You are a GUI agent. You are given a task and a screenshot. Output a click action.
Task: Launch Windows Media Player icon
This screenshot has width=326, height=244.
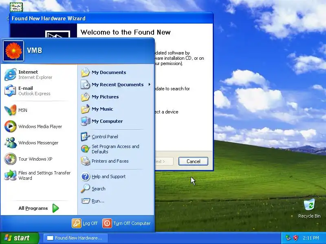pos(10,126)
